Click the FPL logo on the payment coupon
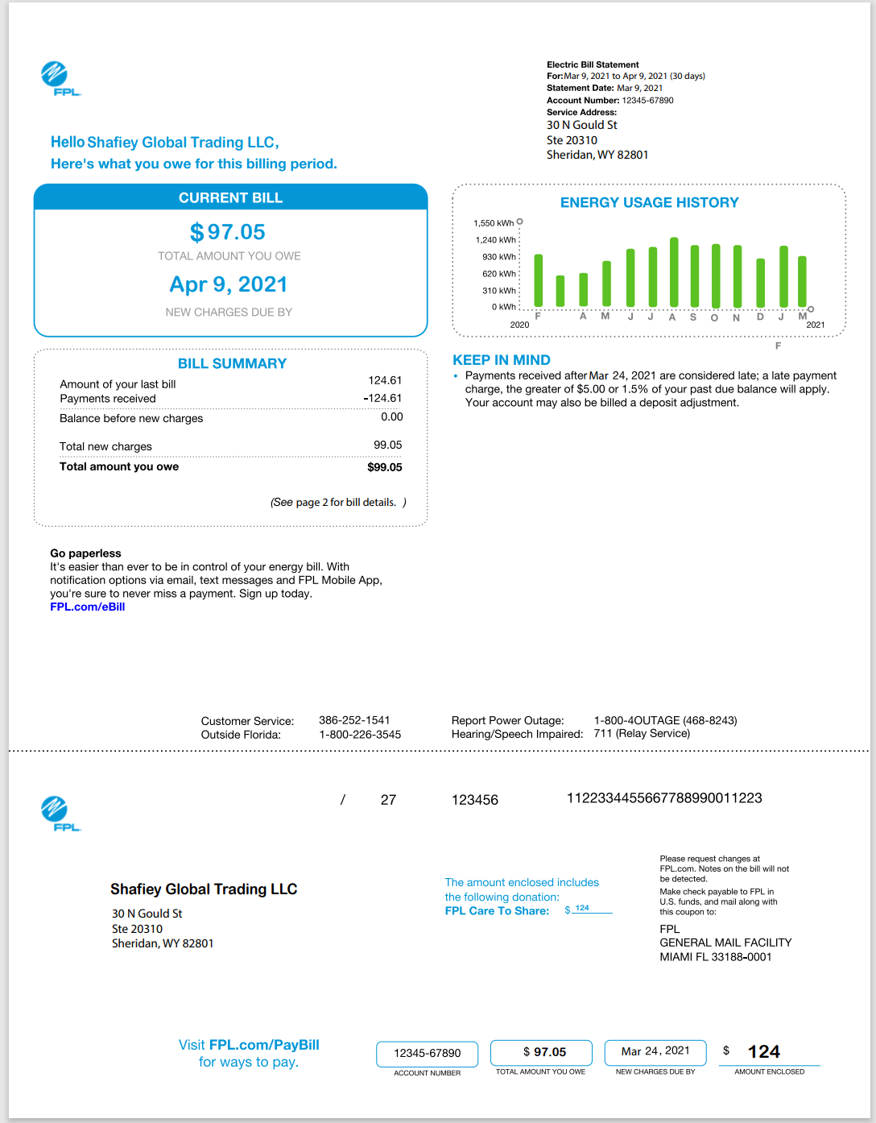Screen dimensions: 876x1123 (60, 813)
